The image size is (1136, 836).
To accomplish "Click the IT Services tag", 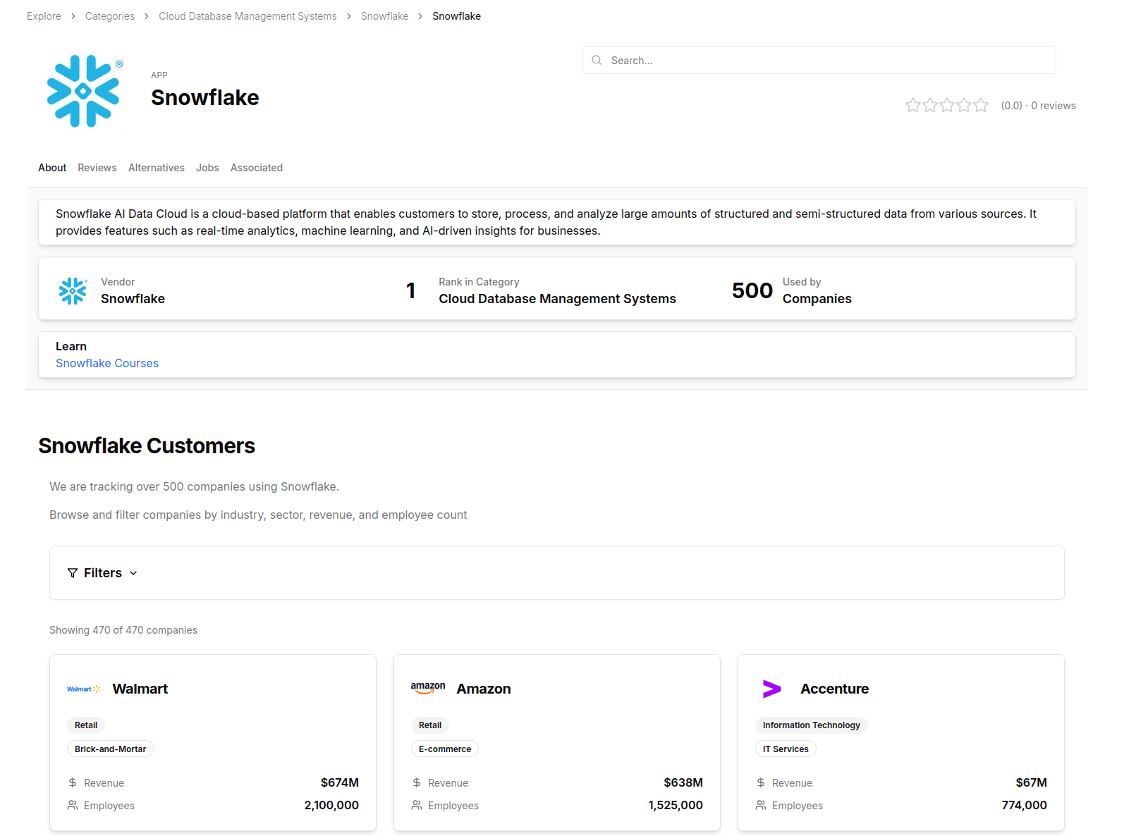I will [786, 749].
